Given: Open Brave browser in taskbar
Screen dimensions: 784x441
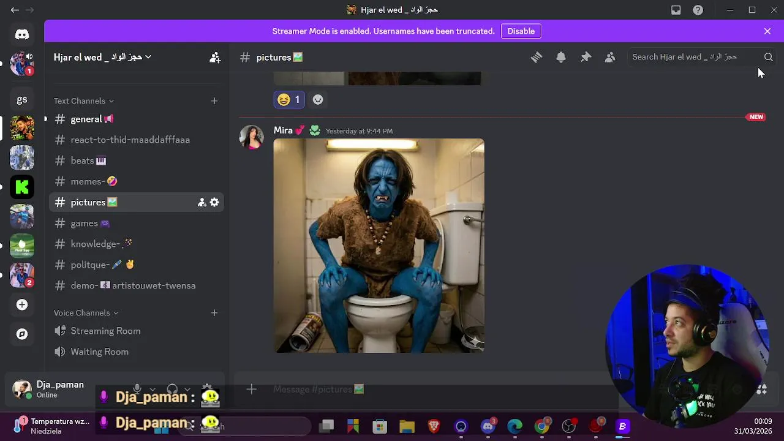Looking at the screenshot, I should pyautogui.click(x=434, y=426).
